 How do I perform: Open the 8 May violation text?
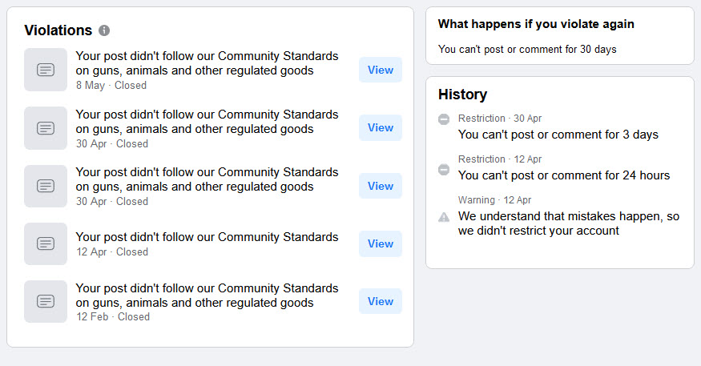coord(207,63)
